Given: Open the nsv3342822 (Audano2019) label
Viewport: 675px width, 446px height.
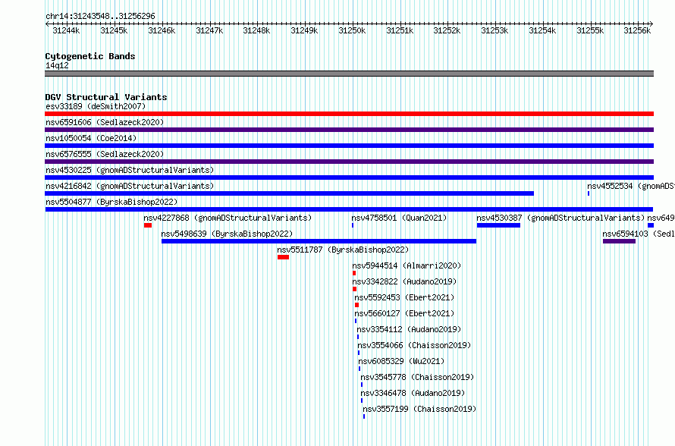Looking at the screenshot, I should 404,281.
